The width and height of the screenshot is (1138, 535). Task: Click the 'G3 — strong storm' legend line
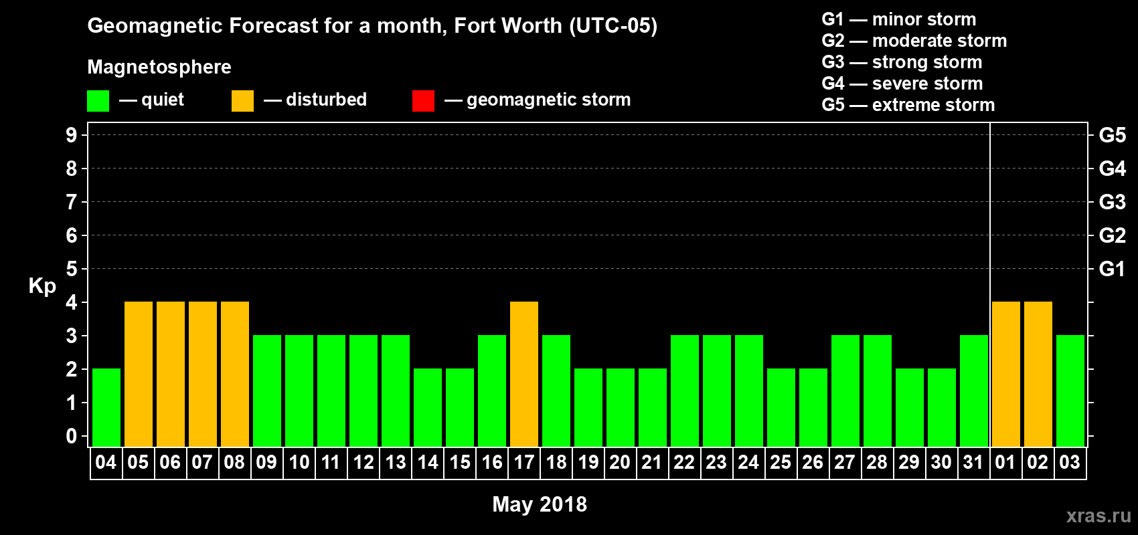click(902, 62)
